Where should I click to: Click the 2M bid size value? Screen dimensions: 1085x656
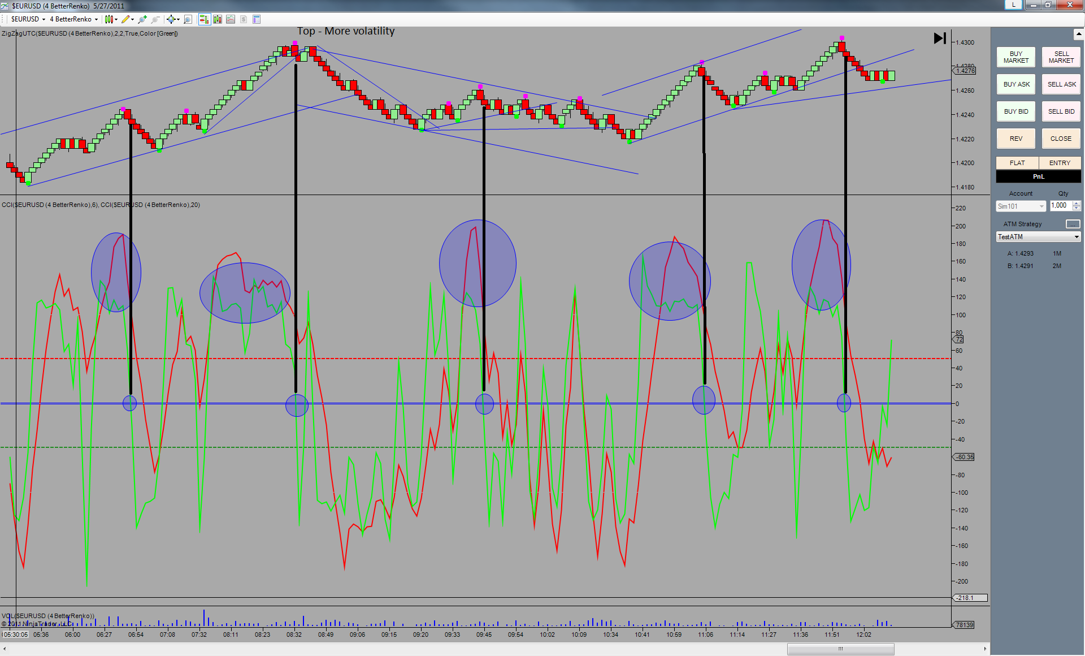point(1057,266)
